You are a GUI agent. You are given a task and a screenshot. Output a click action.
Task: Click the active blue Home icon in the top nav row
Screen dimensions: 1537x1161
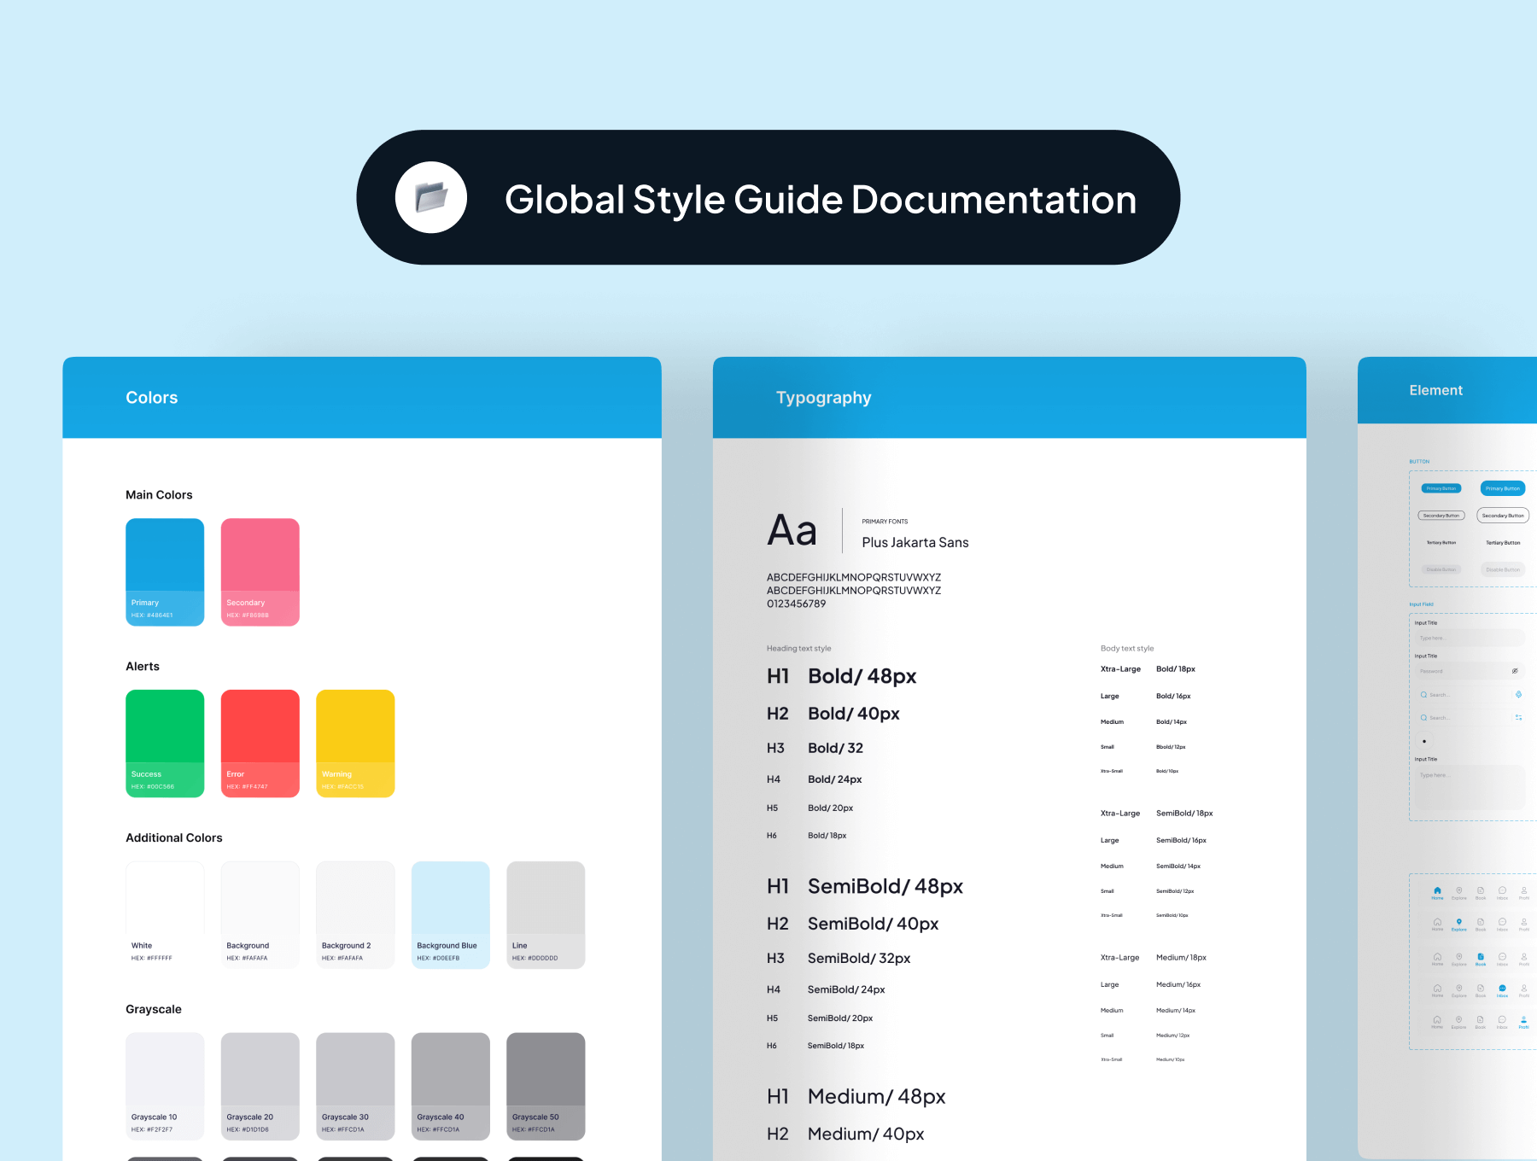click(x=1437, y=891)
